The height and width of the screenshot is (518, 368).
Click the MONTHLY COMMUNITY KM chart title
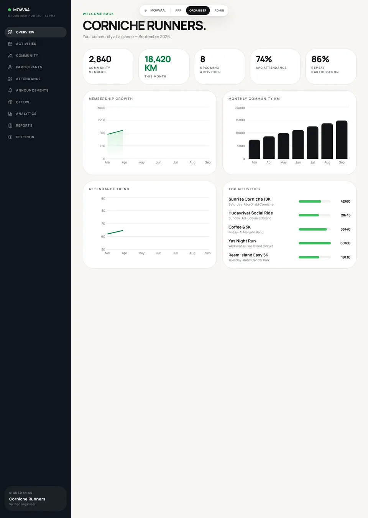[254, 99]
